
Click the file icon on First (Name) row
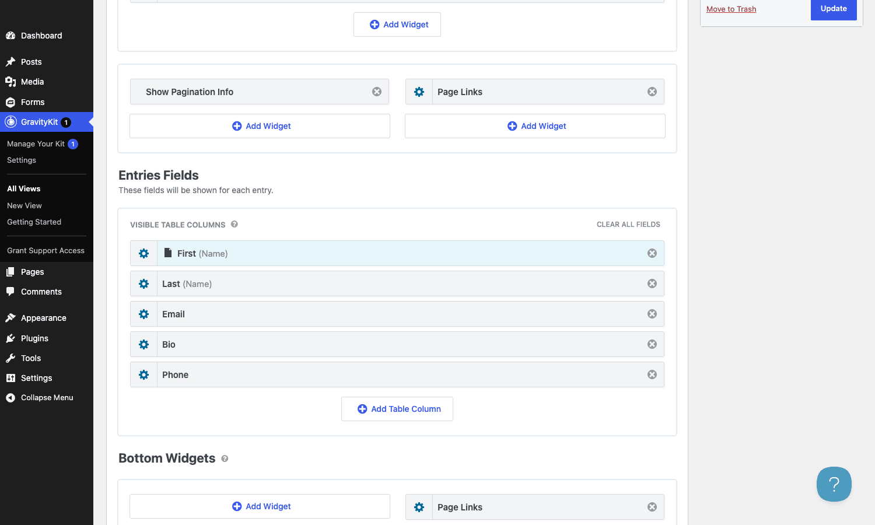168,253
